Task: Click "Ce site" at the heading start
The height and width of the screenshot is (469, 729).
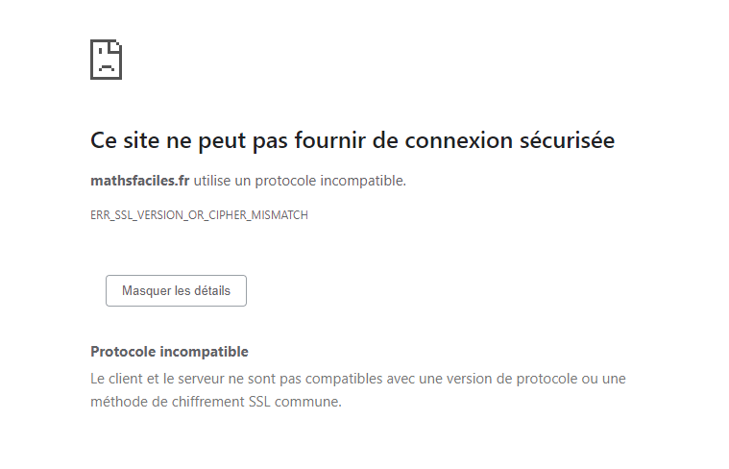Action: point(120,141)
